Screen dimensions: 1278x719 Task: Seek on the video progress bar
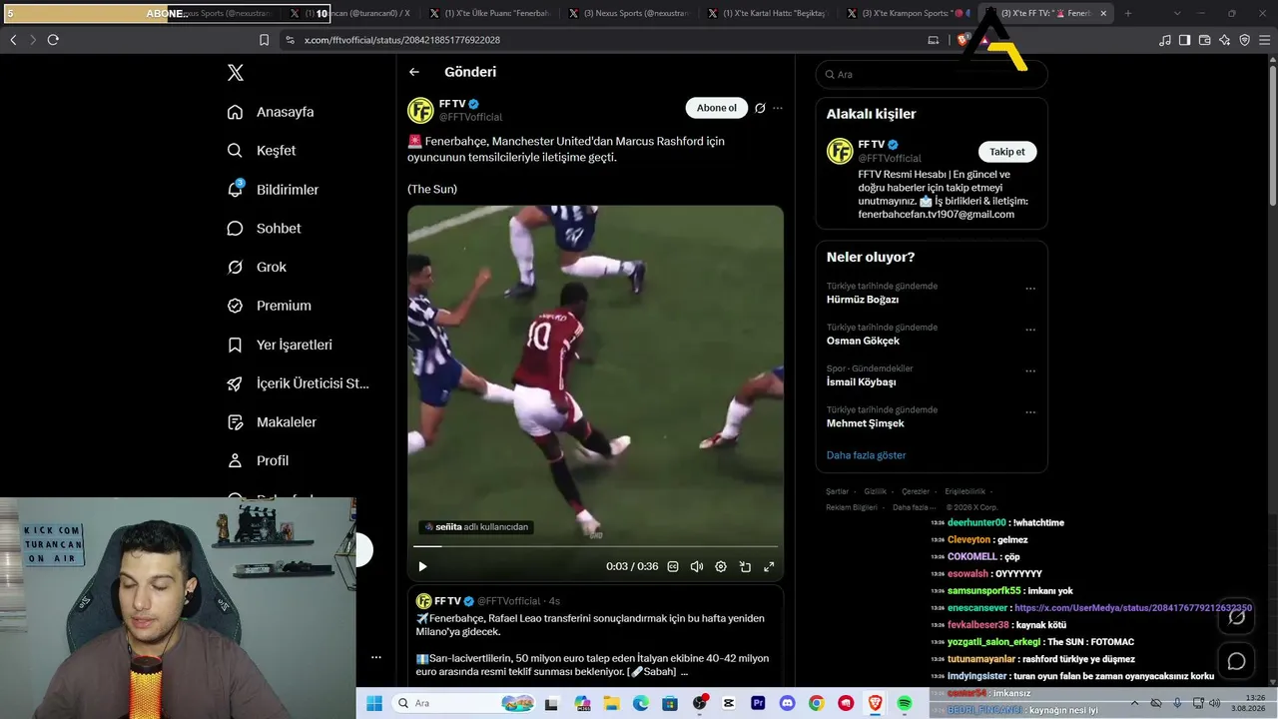[595, 546]
